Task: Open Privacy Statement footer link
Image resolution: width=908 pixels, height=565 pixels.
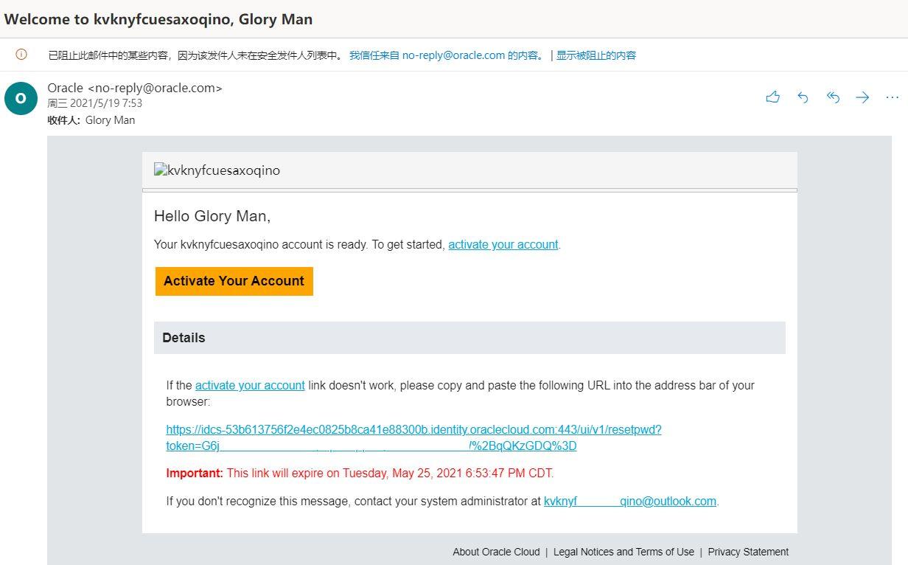Action: [748, 552]
